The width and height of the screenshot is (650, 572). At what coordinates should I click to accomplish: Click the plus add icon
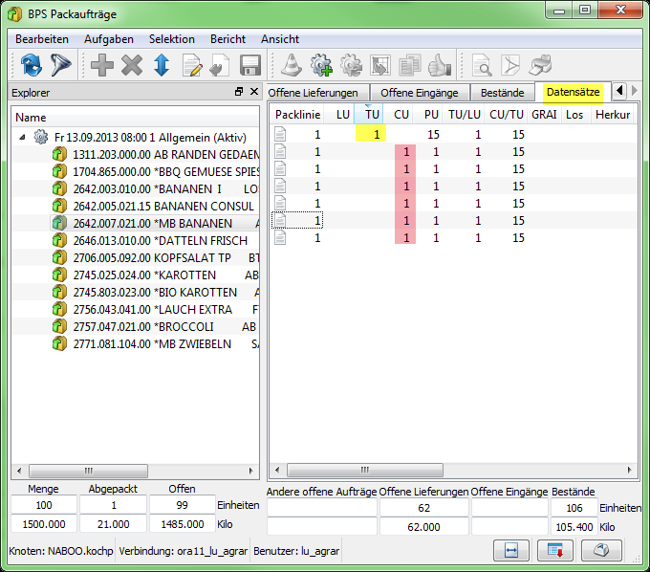tap(101, 65)
